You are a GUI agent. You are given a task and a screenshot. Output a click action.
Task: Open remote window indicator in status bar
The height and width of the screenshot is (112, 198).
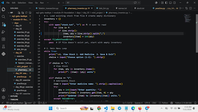3,103
